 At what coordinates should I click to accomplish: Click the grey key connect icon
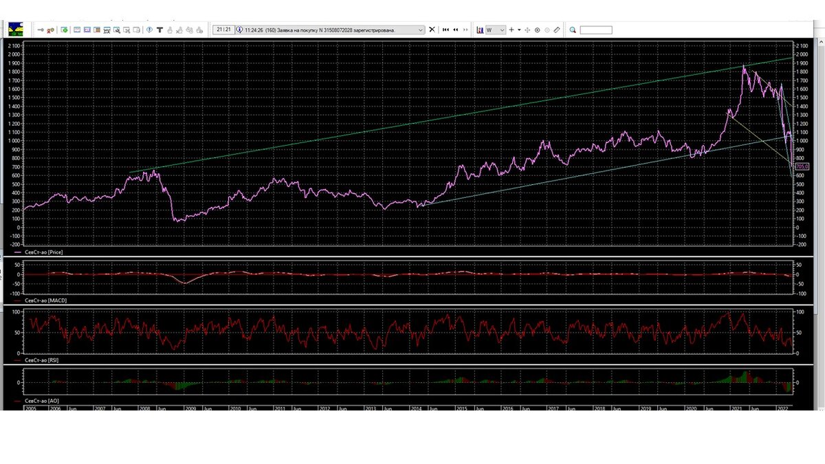coord(41,30)
